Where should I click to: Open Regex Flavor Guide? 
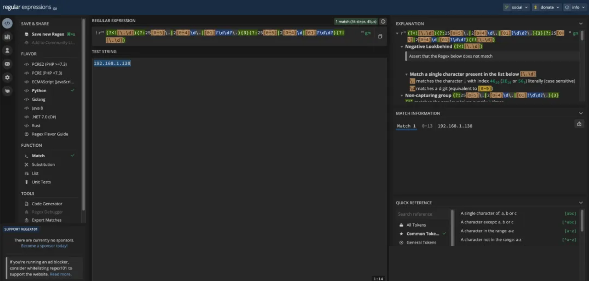point(50,134)
